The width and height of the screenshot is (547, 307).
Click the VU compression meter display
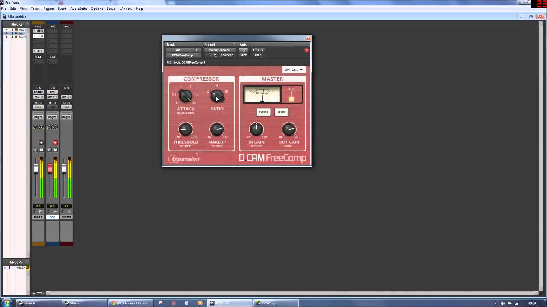click(x=262, y=94)
